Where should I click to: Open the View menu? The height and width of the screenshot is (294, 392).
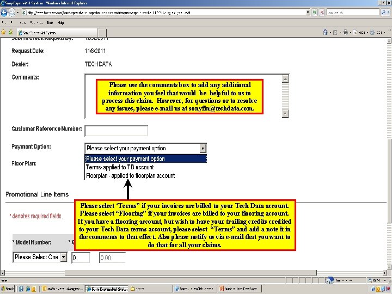coord(22,22)
